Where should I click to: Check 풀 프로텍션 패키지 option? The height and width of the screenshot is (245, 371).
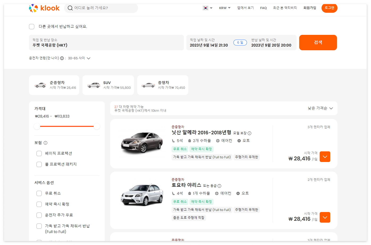click(x=39, y=164)
